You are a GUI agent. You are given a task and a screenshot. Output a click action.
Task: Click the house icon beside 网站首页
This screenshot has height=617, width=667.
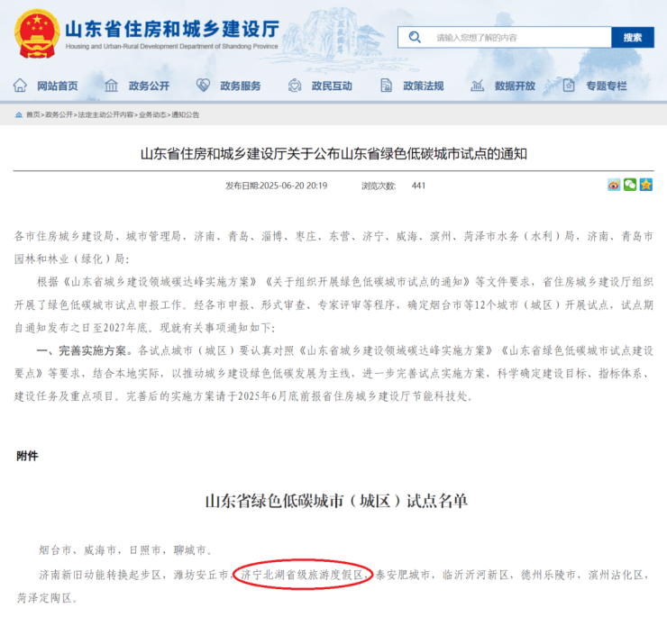[20, 86]
